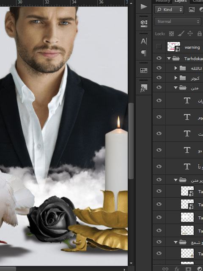The height and width of the screenshot is (271, 203).
Task: Click Lock transparent pixels icon
Action: click(x=171, y=33)
